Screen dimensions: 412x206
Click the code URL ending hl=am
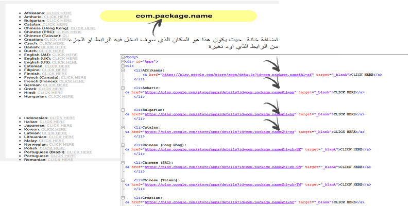point(219,93)
